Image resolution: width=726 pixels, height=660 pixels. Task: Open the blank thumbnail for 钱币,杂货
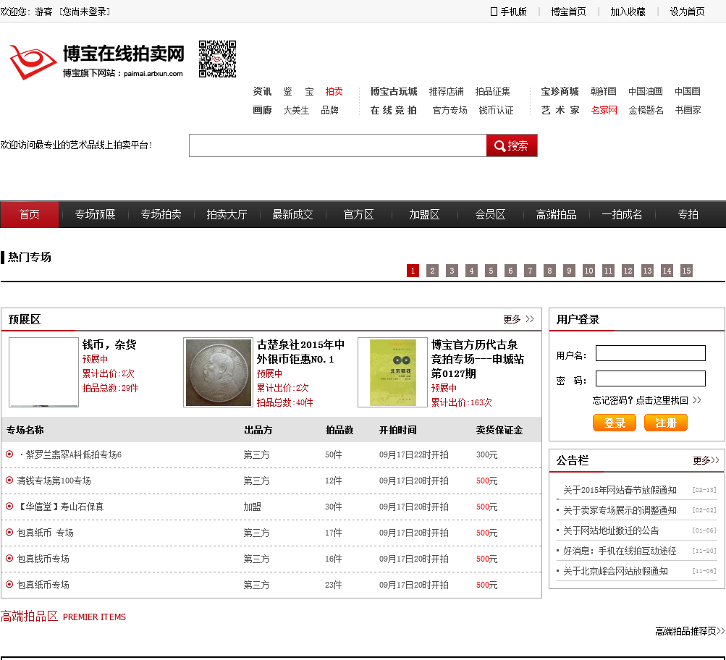[43, 372]
